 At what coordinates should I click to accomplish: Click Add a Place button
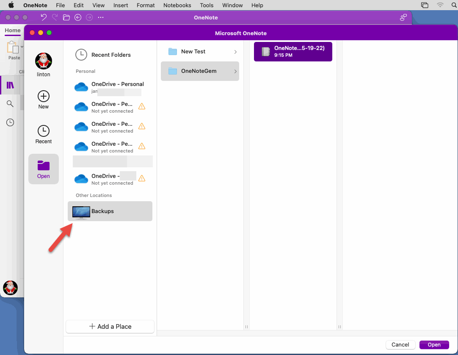coord(110,327)
